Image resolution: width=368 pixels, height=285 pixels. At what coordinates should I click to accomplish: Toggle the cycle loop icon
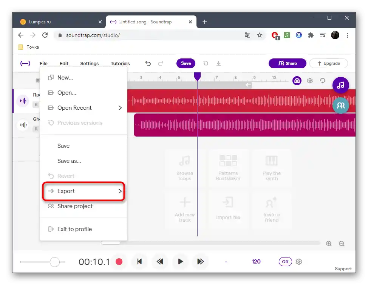[x=323, y=81]
